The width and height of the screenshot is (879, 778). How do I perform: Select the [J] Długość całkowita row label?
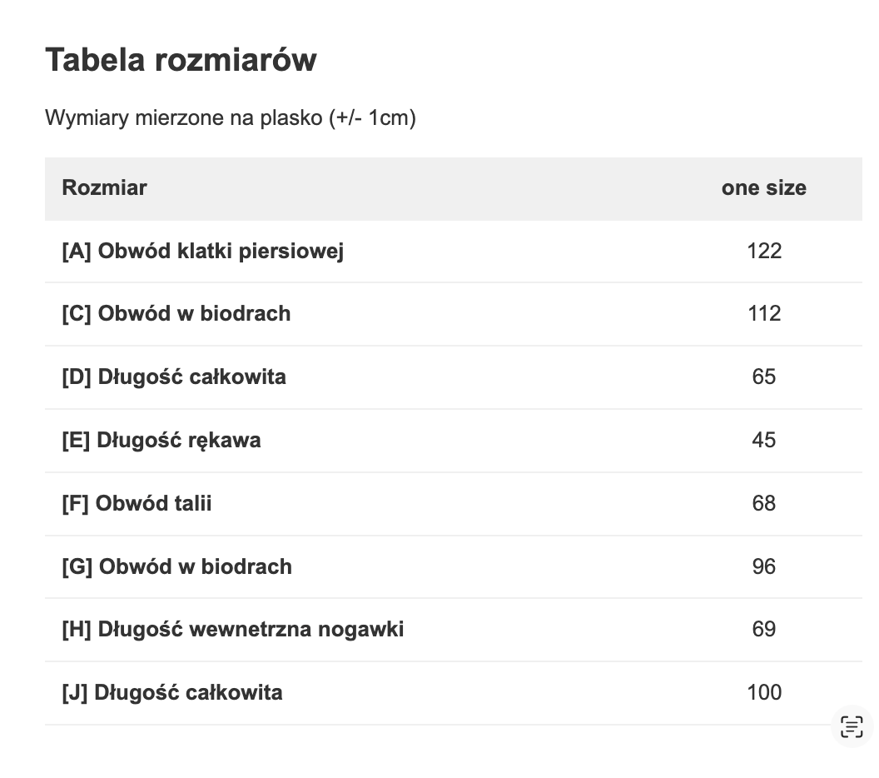pyautogui.click(x=171, y=692)
